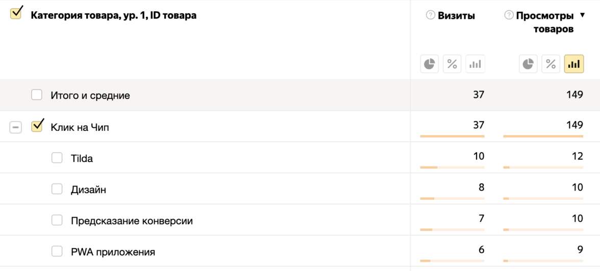The width and height of the screenshot is (600, 271).
Task: Select pie chart view for Просмотры товаров
Action: (529, 64)
